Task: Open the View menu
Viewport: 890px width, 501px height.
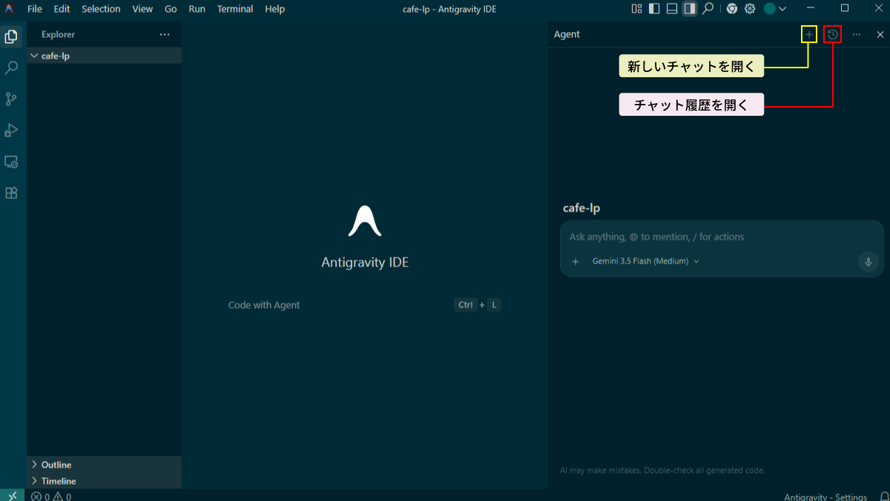Action: [142, 9]
